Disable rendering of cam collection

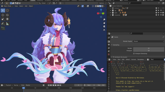pos(163,13)
